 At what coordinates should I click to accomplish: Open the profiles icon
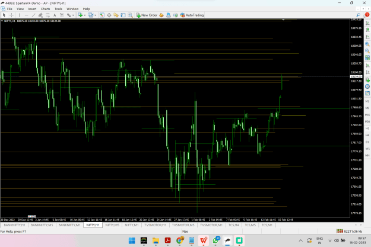[91, 15]
